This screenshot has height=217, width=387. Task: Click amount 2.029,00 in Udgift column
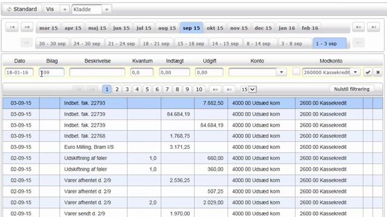[x=213, y=203]
